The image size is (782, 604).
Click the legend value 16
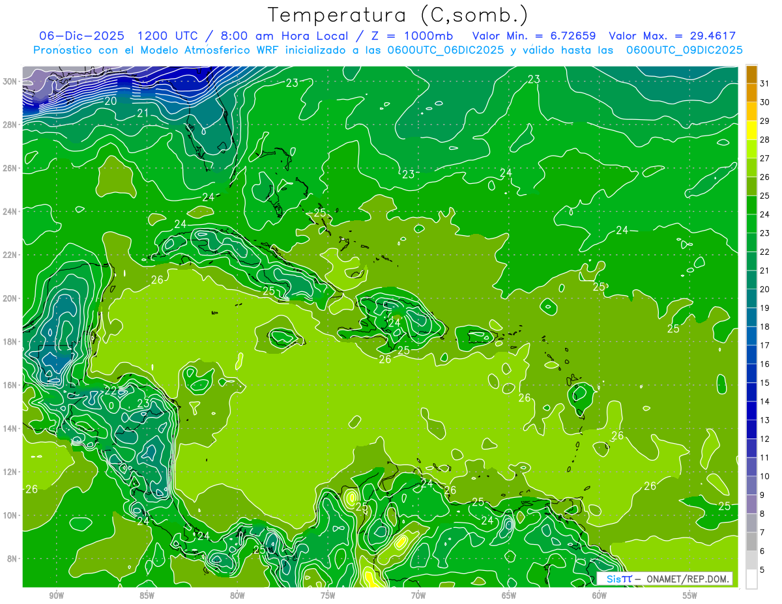click(764, 364)
